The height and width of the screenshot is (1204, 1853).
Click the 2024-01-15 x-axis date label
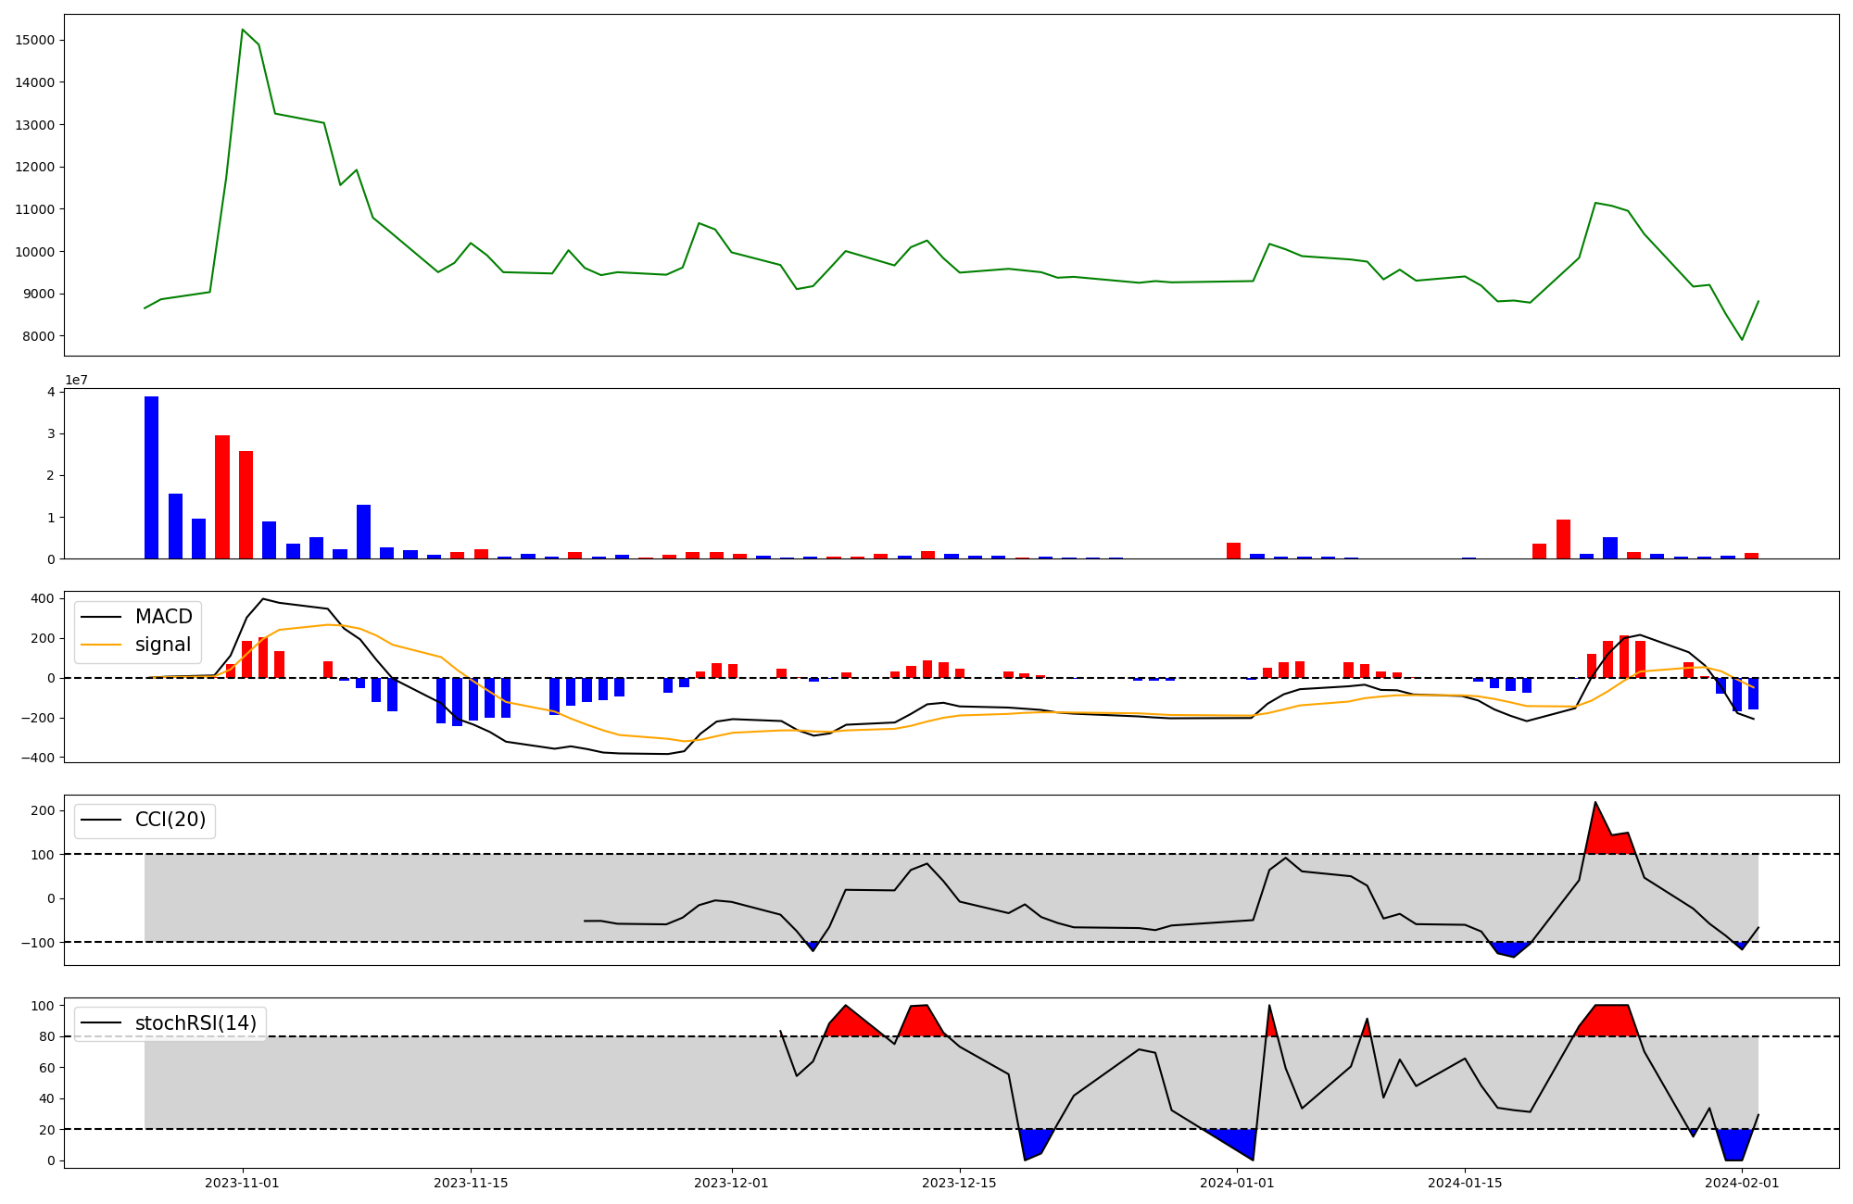point(1465,1183)
